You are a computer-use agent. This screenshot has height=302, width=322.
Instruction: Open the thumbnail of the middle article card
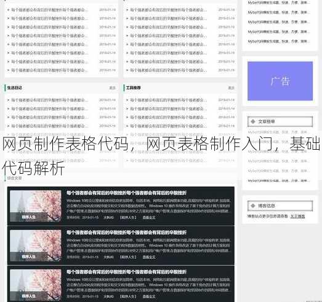[36, 245]
